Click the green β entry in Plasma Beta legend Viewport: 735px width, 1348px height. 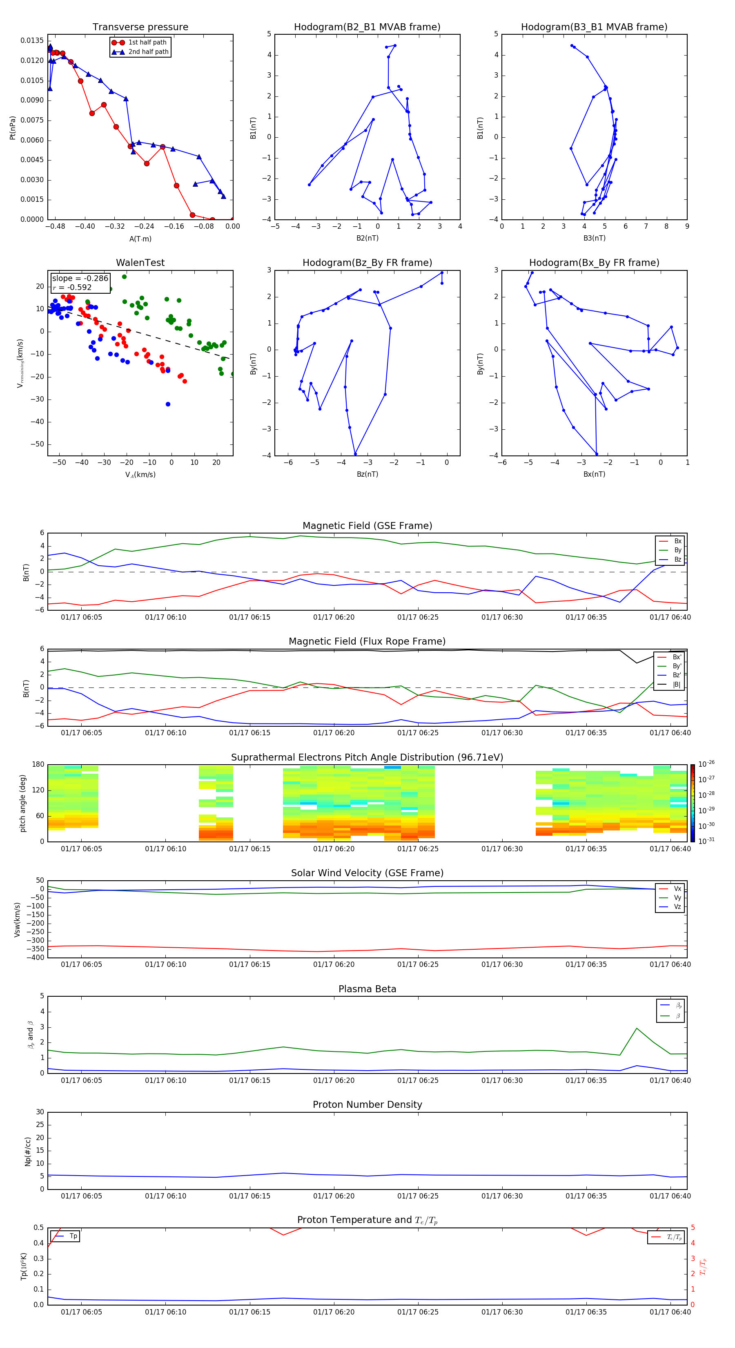tap(670, 1016)
